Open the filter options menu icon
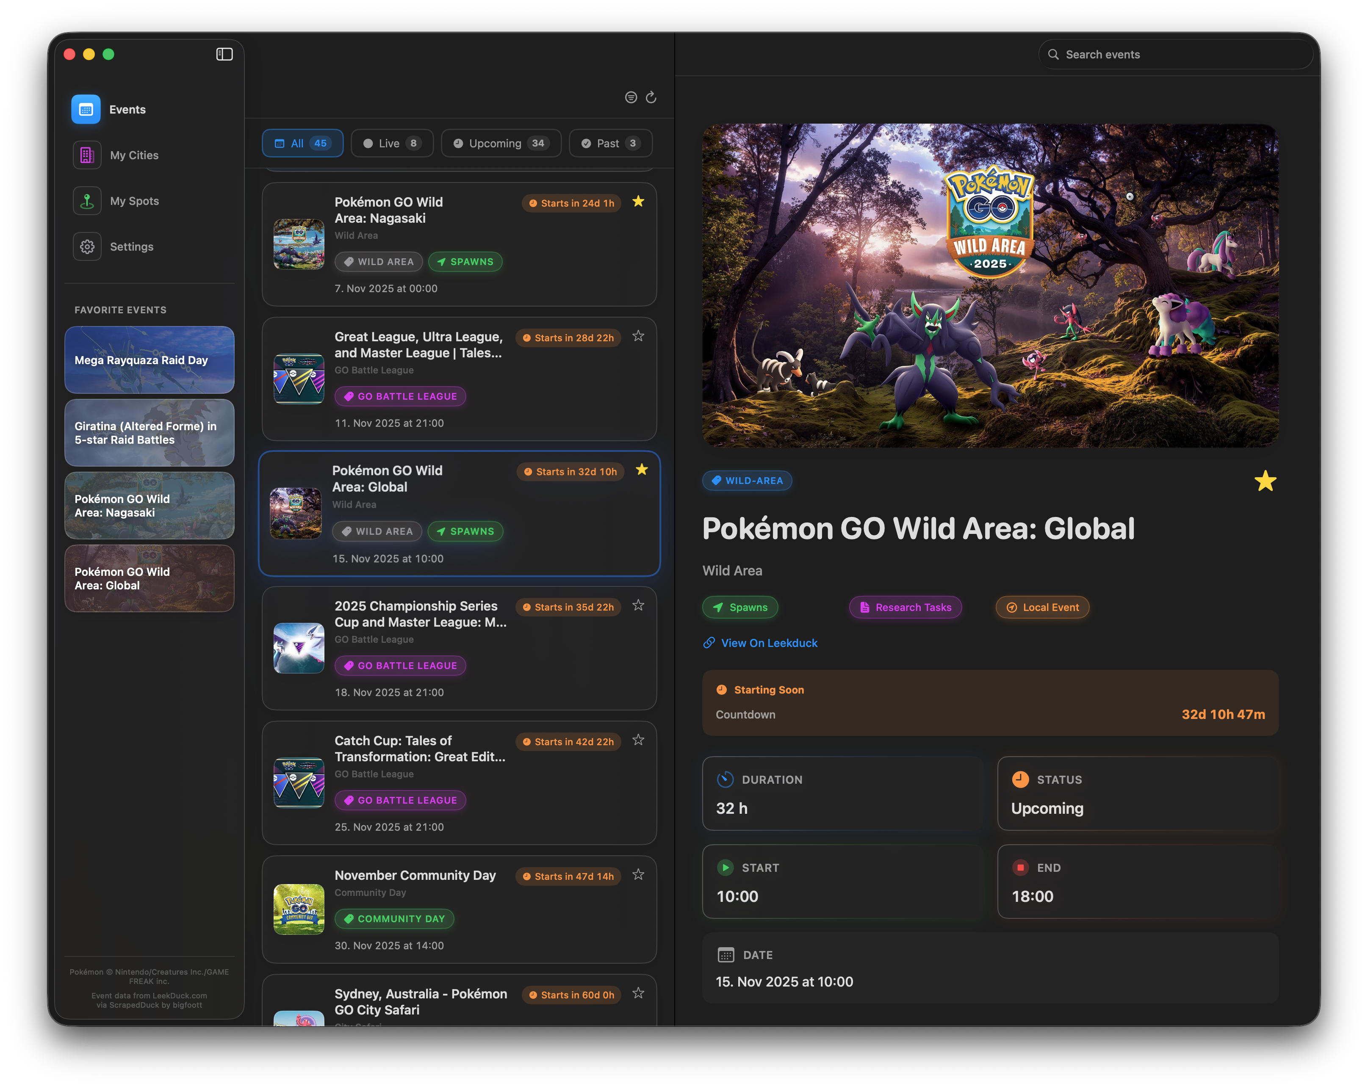Viewport: 1368px width, 1089px height. pos(630,97)
